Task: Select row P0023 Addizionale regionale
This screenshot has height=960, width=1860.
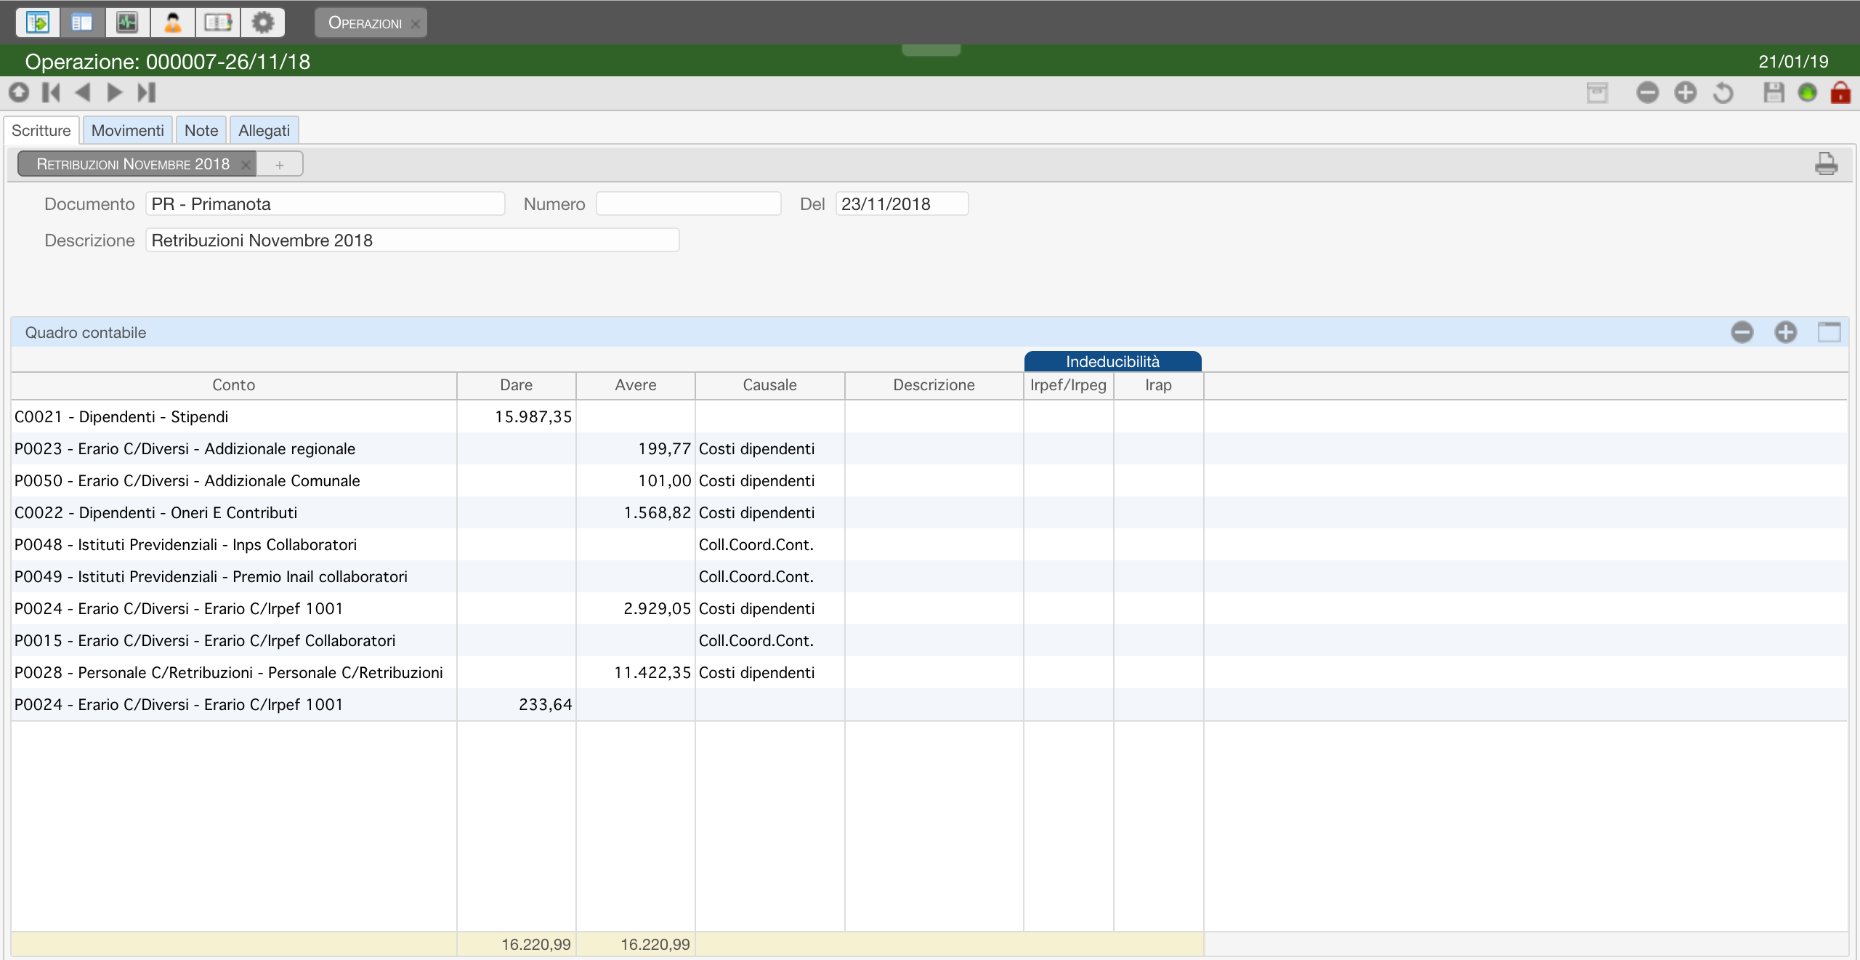Action: coord(929,448)
